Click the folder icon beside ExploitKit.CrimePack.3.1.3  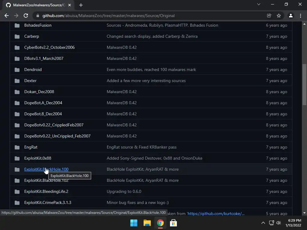pyautogui.click(x=17, y=203)
